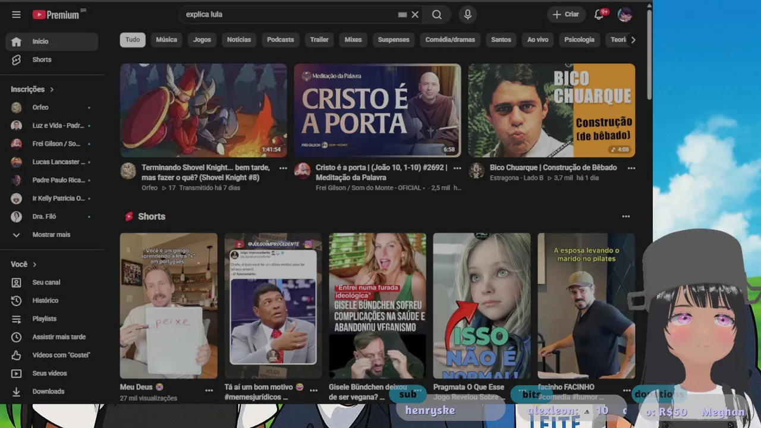Expand the Inscrições section
This screenshot has width=761, height=428.
tap(33, 89)
